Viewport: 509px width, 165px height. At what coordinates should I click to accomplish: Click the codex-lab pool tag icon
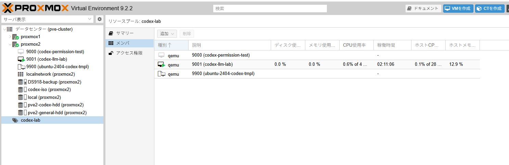[x=15, y=120]
